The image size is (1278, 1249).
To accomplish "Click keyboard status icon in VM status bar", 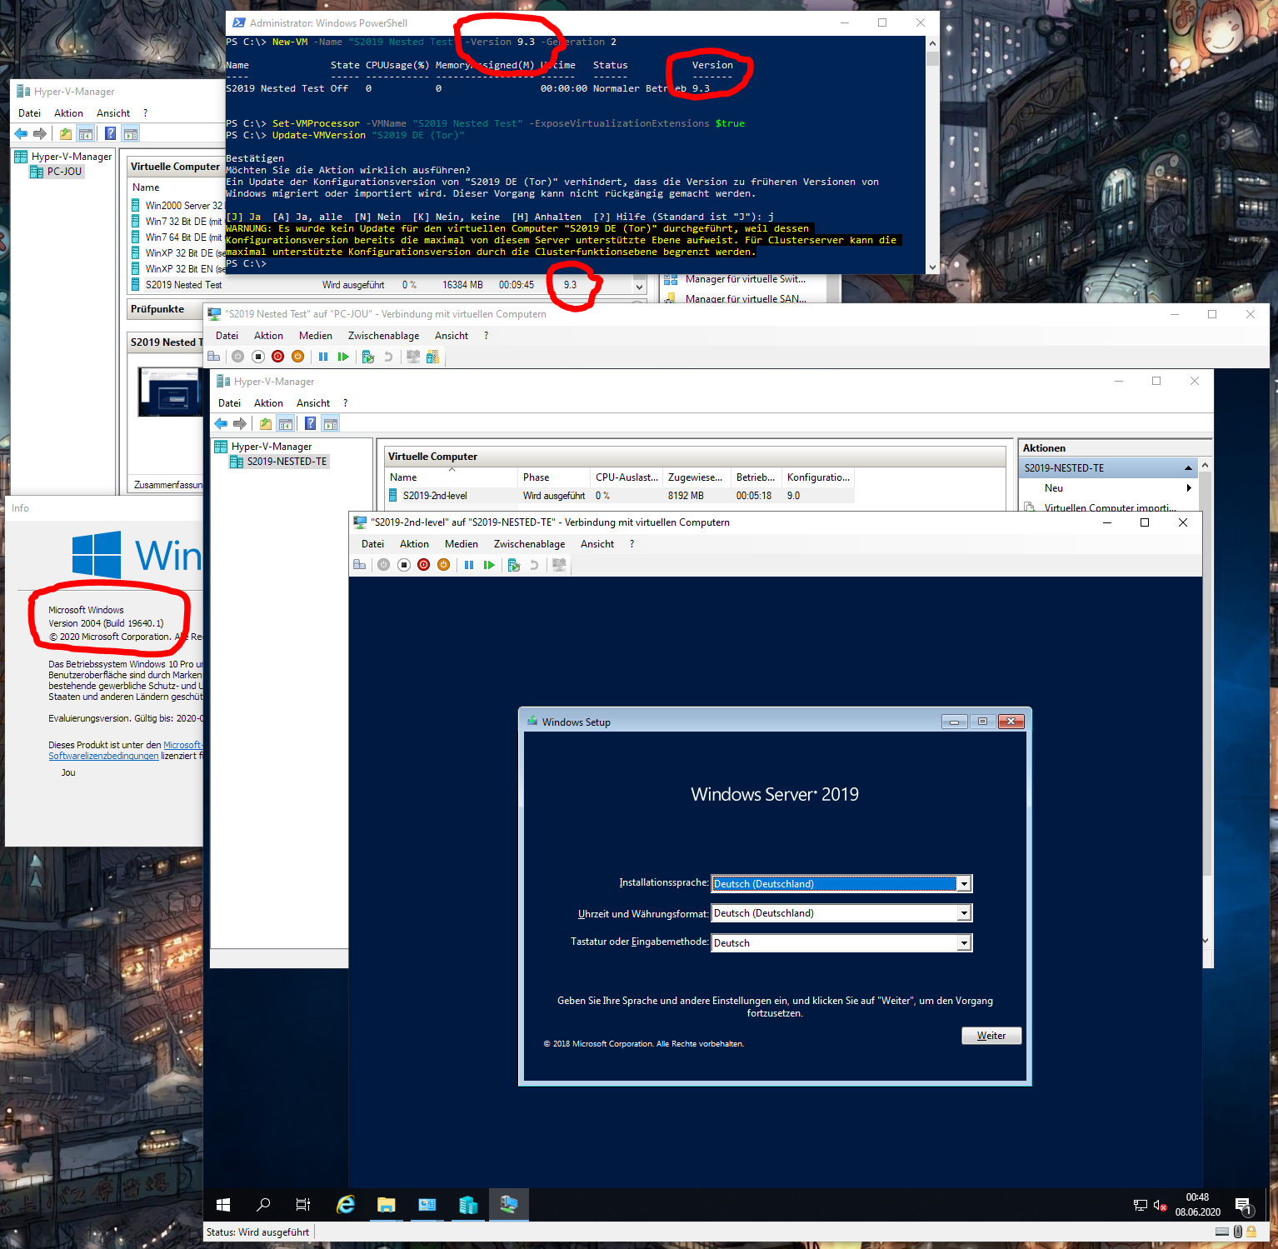I will coord(1221,1232).
